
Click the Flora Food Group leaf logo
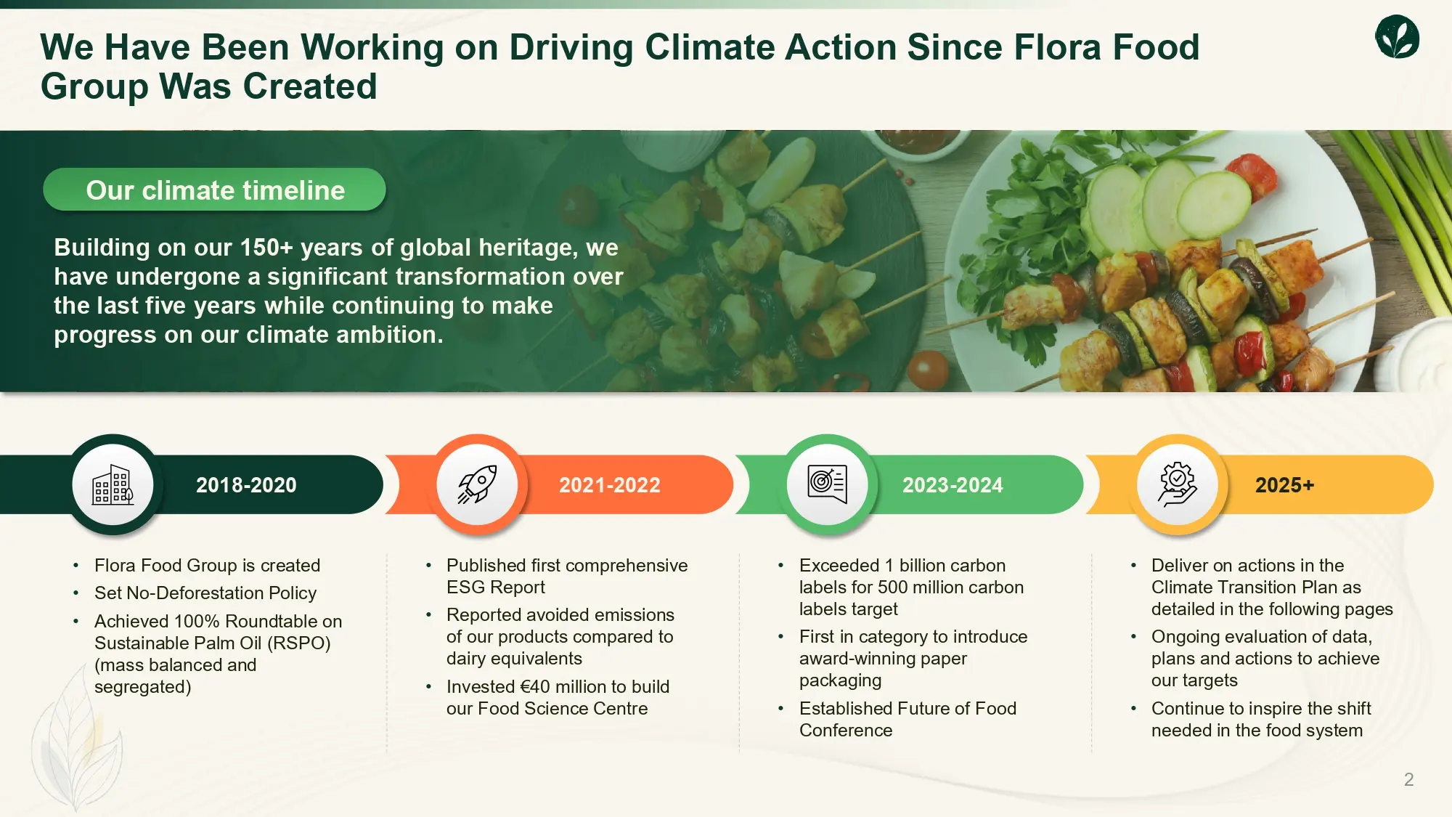[1397, 37]
